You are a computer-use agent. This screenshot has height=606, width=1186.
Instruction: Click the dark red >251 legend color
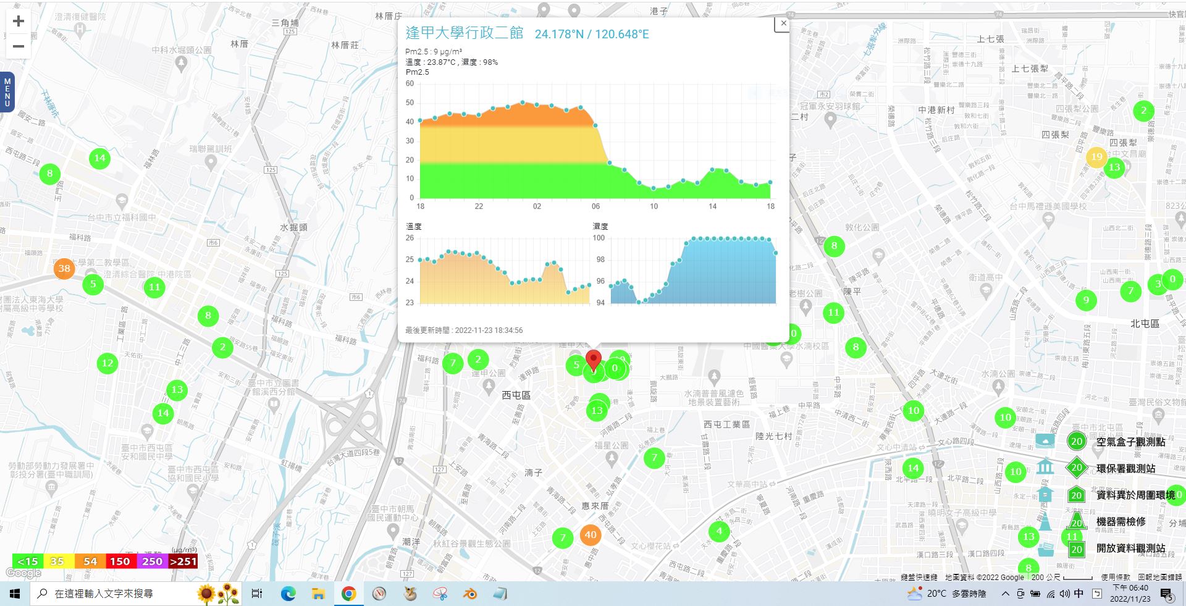[x=183, y=562]
